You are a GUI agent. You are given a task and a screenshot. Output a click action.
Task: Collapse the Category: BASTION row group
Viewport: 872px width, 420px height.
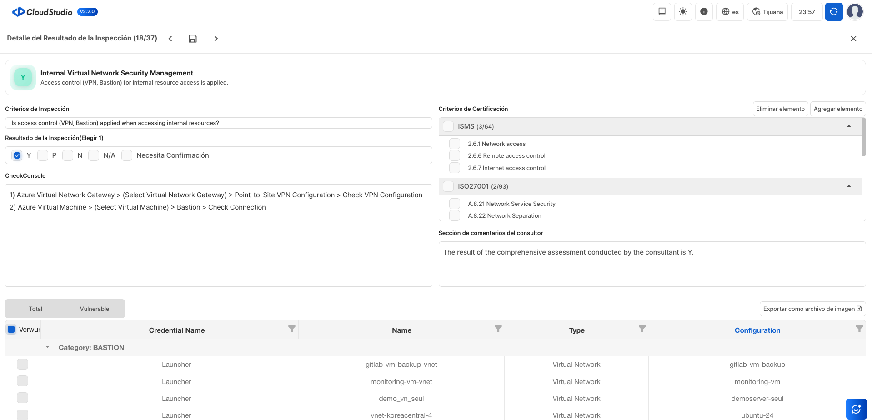coord(48,347)
